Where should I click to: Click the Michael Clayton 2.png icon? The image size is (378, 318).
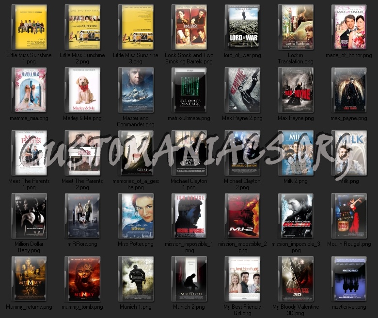(242, 153)
